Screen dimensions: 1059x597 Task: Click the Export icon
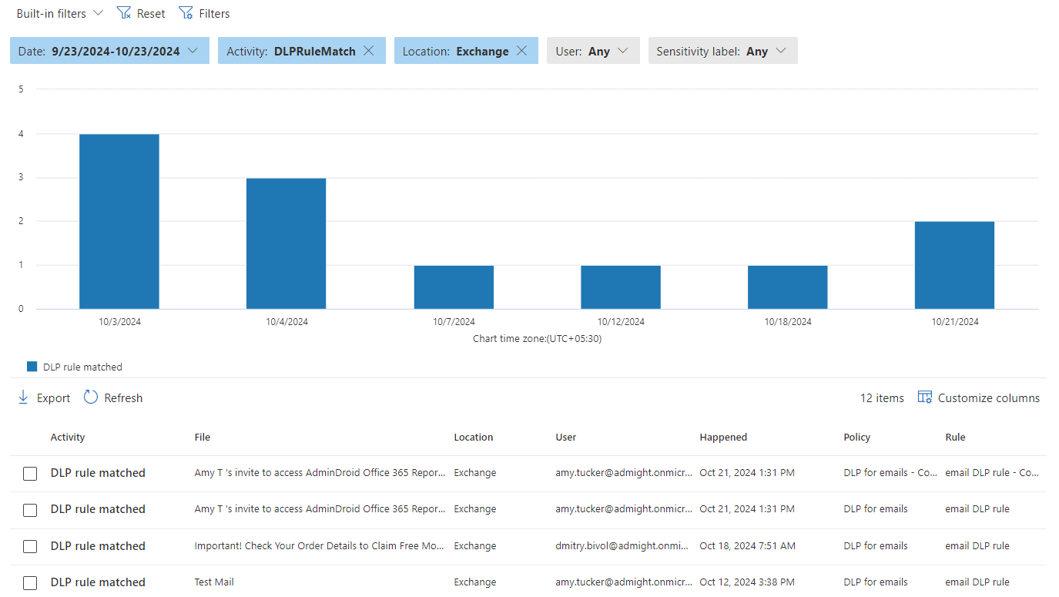tap(22, 397)
